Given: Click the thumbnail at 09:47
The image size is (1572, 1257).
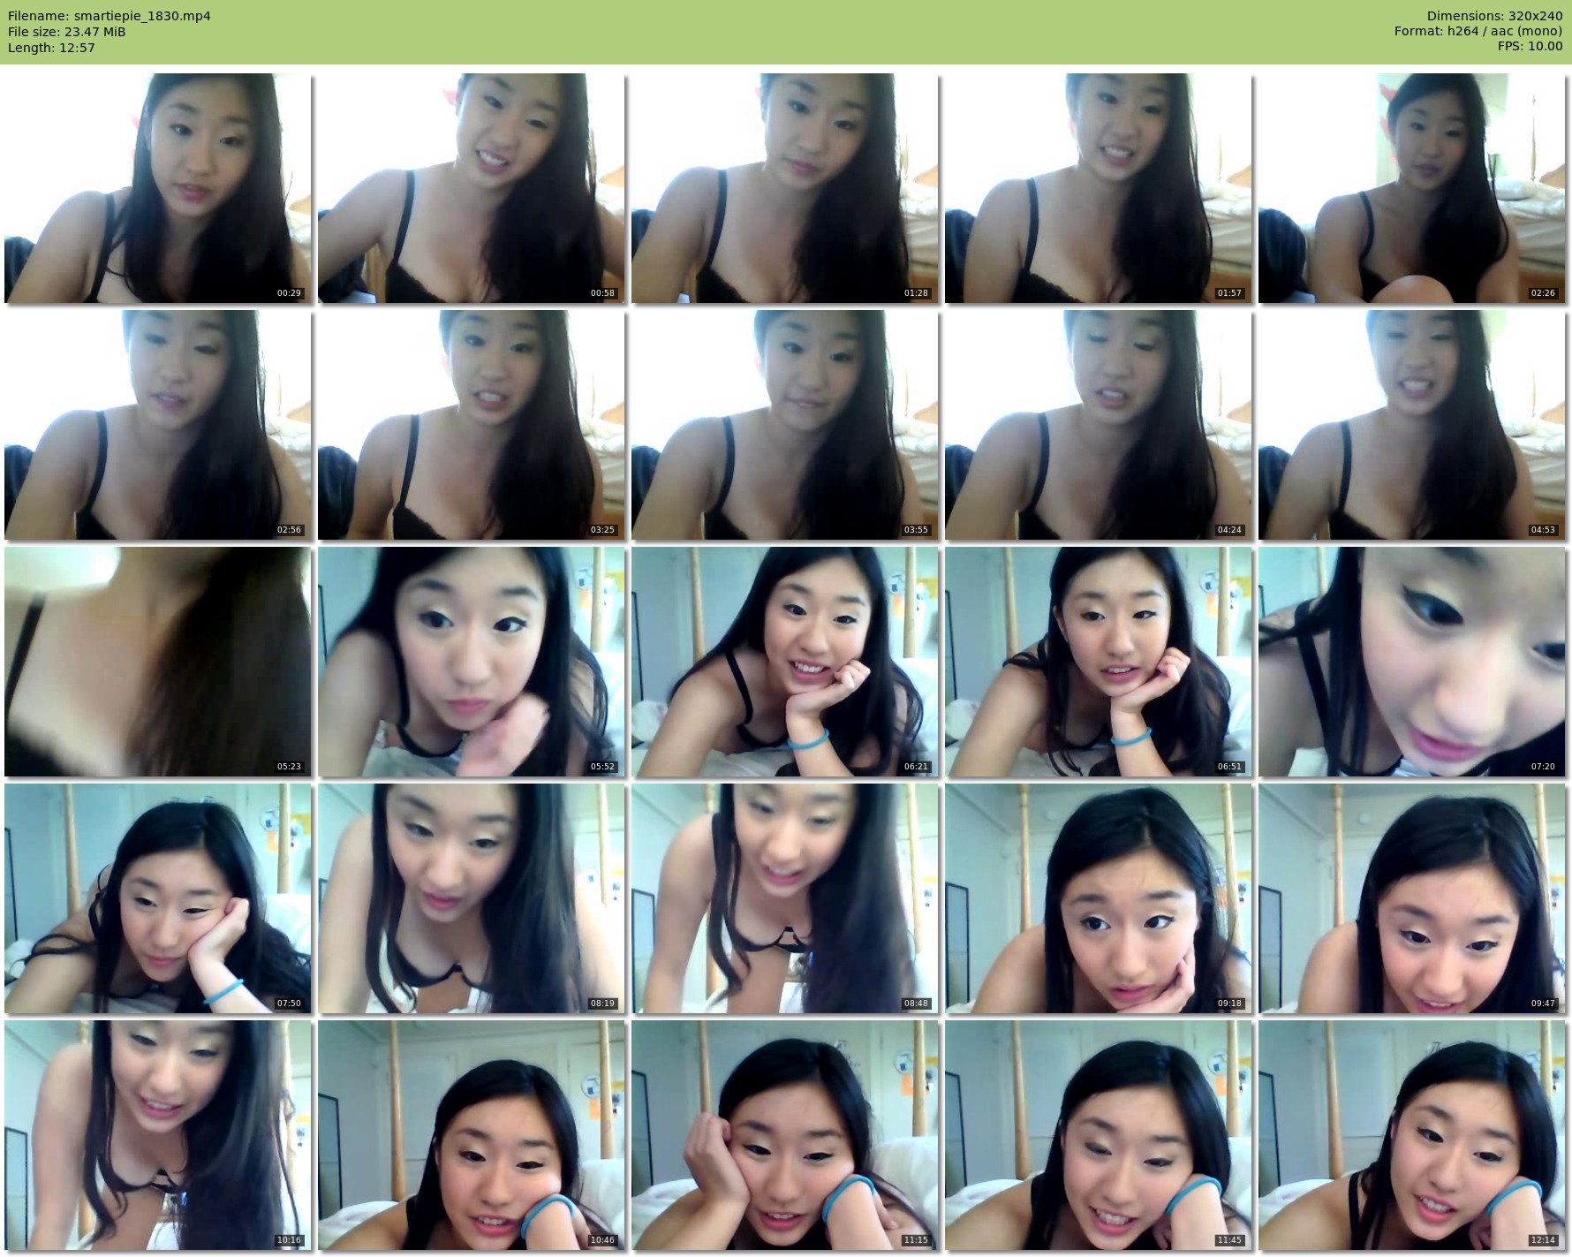Looking at the screenshot, I should point(1411,898).
